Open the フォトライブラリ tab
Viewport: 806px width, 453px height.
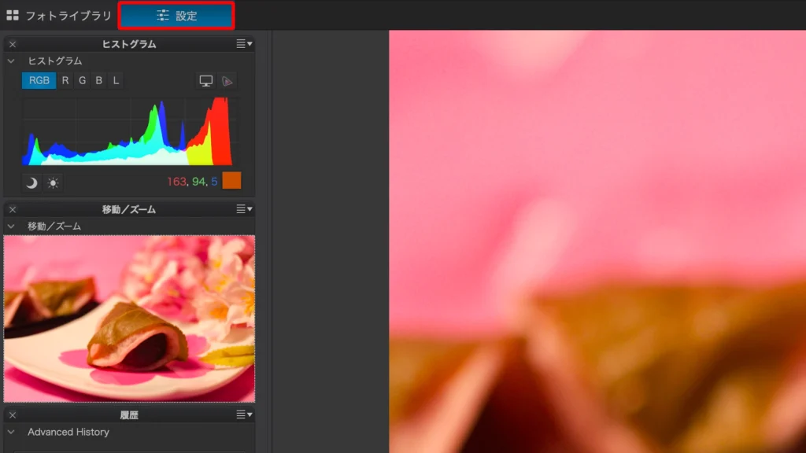click(x=68, y=15)
